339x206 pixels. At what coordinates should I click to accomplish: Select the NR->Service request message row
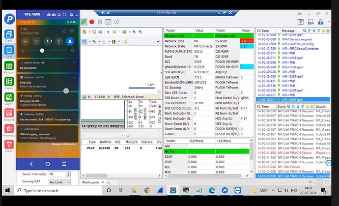pos(293,39)
